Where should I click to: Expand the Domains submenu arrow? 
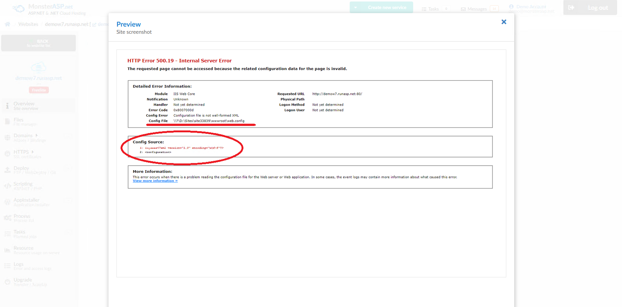(36, 135)
